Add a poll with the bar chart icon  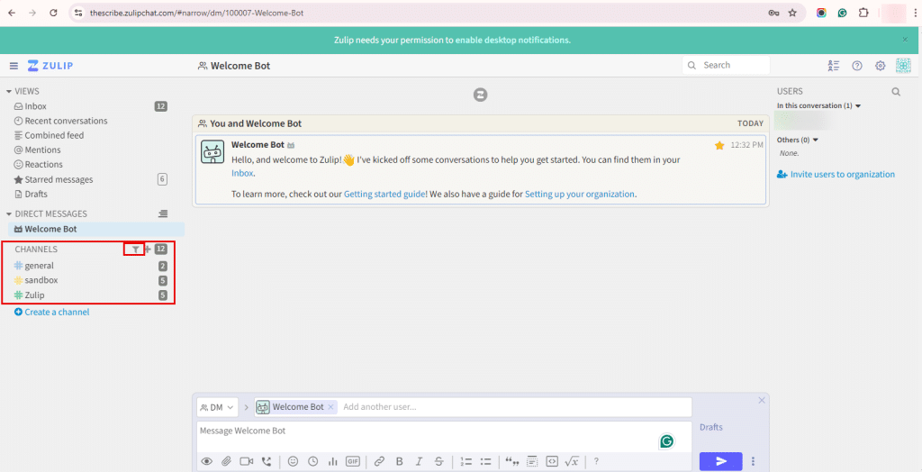(332, 461)
